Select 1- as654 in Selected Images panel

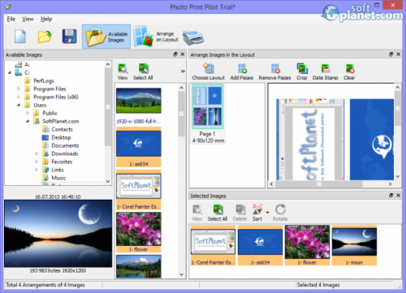click(x=260, y=245)
